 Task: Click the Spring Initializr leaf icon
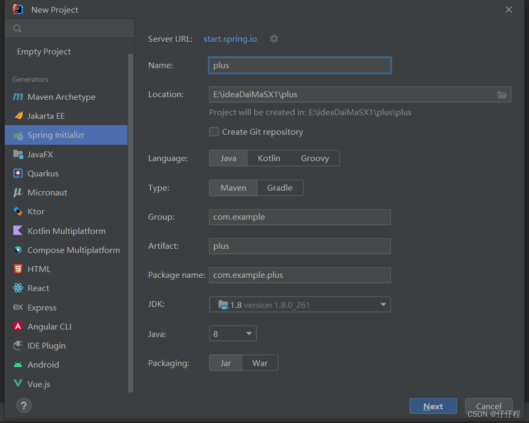point(18,135)
